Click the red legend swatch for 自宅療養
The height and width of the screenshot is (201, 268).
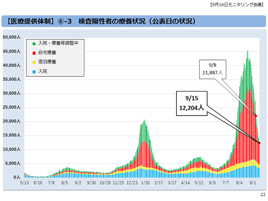coord(34,53)
